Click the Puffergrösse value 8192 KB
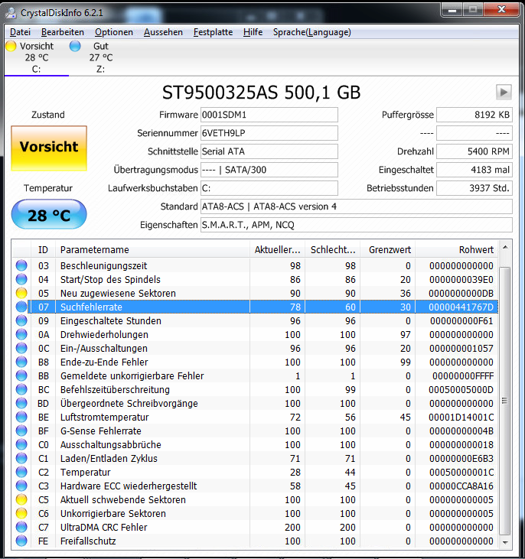Image resolution: width=525 pixels, height=559 pixels. pos(474,115)
